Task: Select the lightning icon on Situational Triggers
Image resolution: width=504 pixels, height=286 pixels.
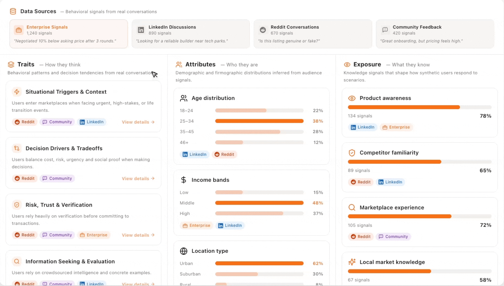Action: [x=17, y=92]
